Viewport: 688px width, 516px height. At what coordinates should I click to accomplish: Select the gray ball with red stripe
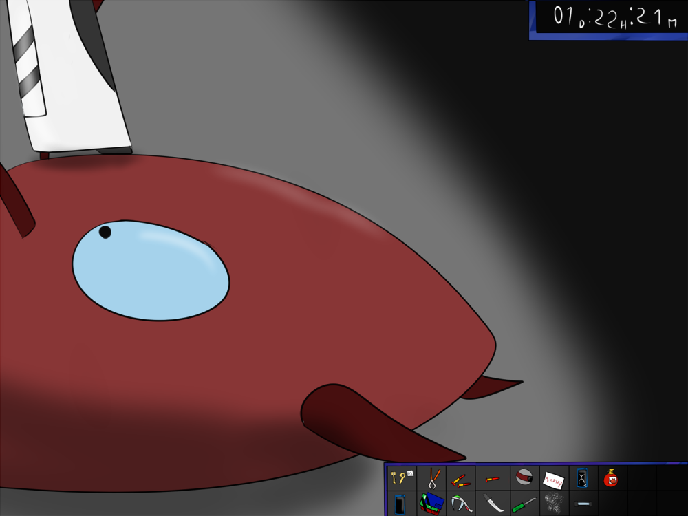click(524, 476)
